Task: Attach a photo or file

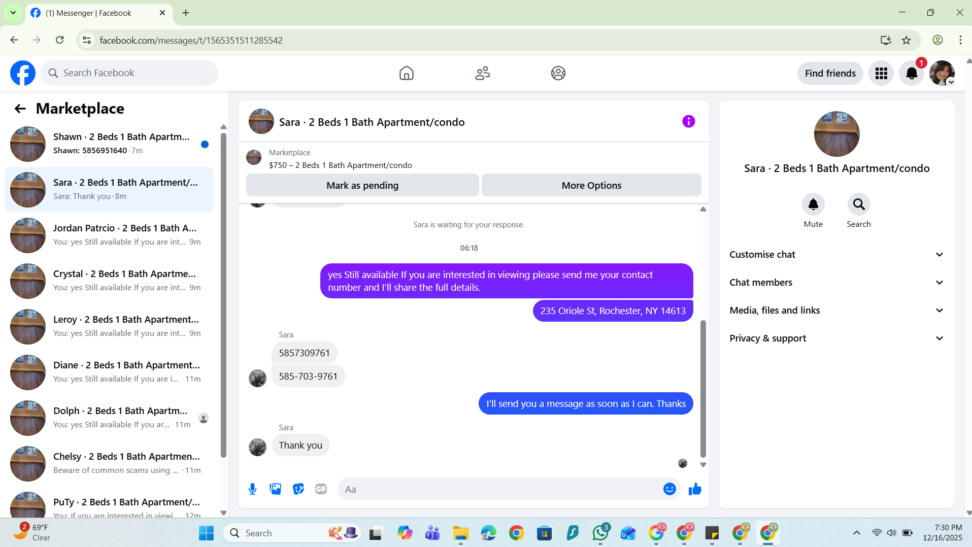Action: click(x=275, y=489)
